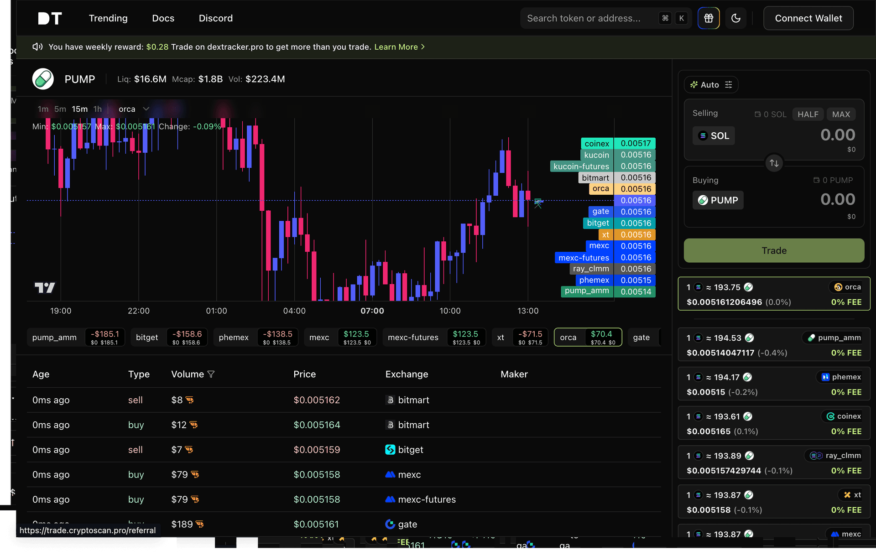Select the orca route card

pos(774,294)
